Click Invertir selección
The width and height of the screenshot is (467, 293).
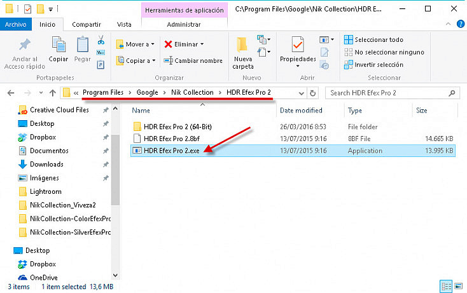[373, 65]
